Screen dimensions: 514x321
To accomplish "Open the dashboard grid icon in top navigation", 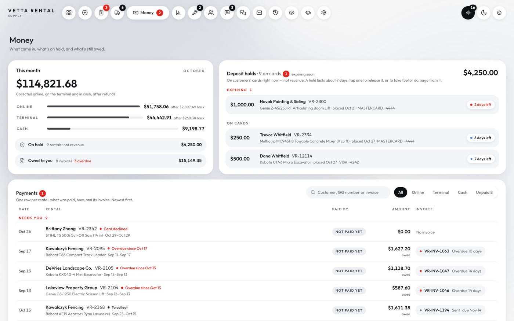I will 69,13.
